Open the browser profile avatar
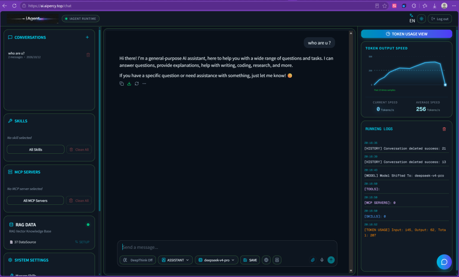 [x=444, y=5]
